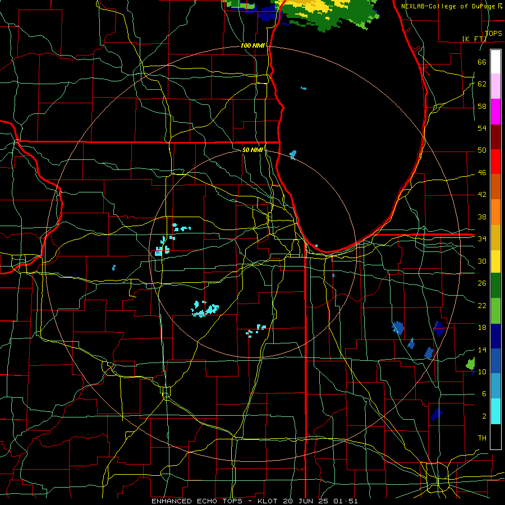Select the bright red legend color band
This screenshot has width=505, height=505.
point(495,162)
